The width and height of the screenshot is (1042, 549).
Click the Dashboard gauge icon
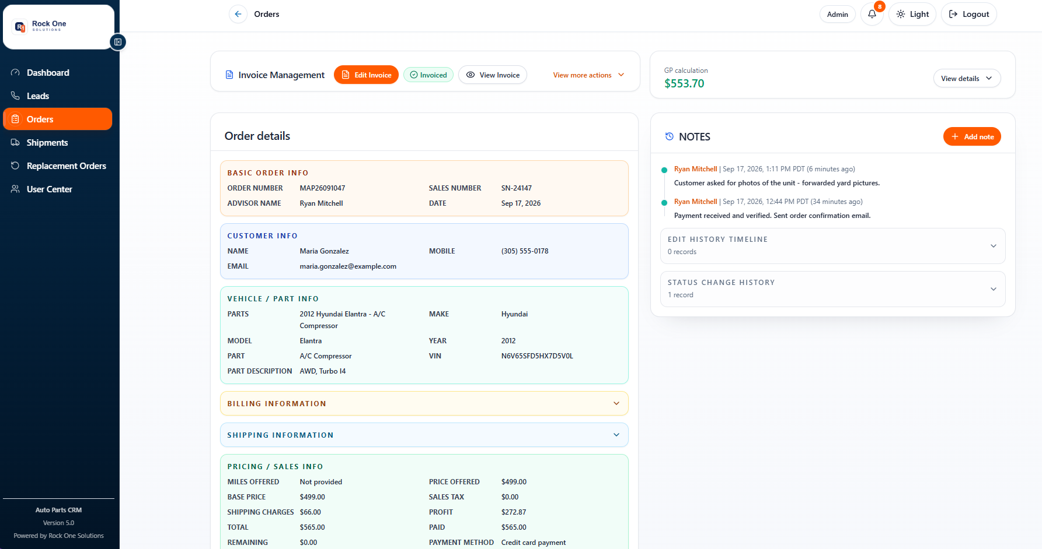(x=15, y=73)
